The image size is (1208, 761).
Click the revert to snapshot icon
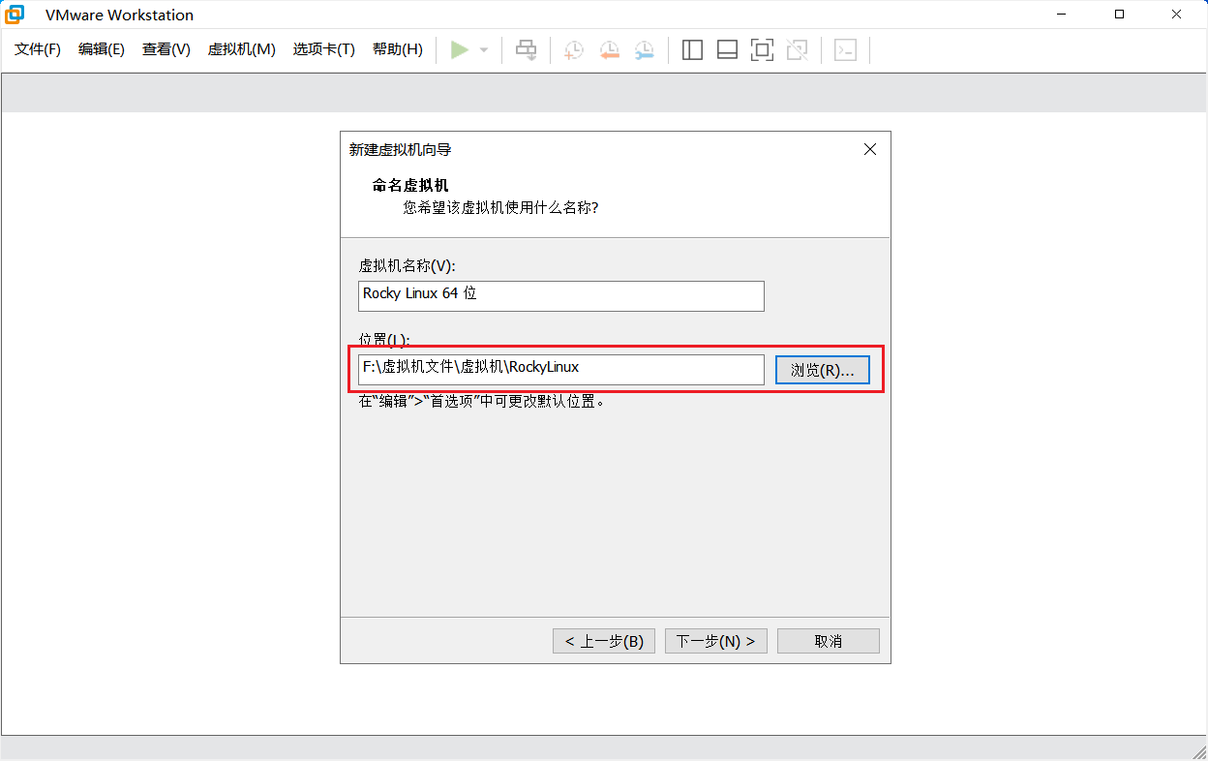click(609, 50)
